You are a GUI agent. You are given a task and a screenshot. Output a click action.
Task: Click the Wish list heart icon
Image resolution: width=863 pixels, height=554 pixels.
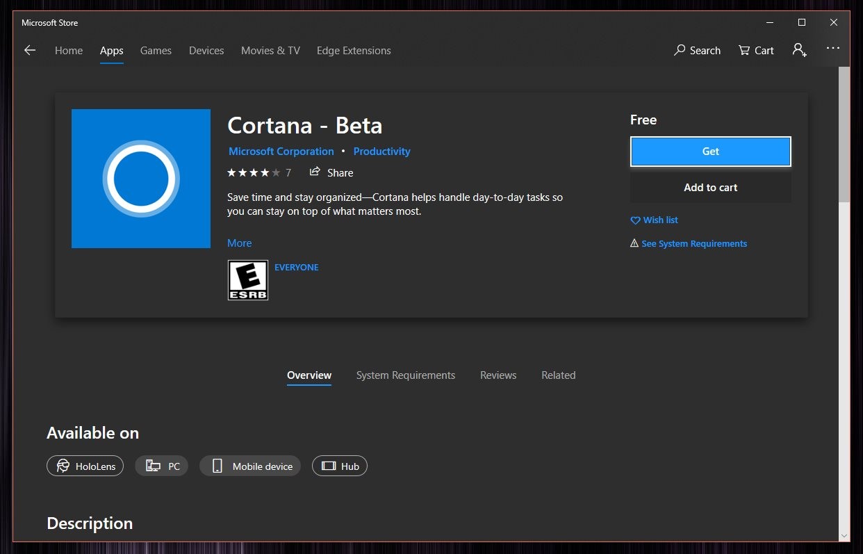coord(635,220)
